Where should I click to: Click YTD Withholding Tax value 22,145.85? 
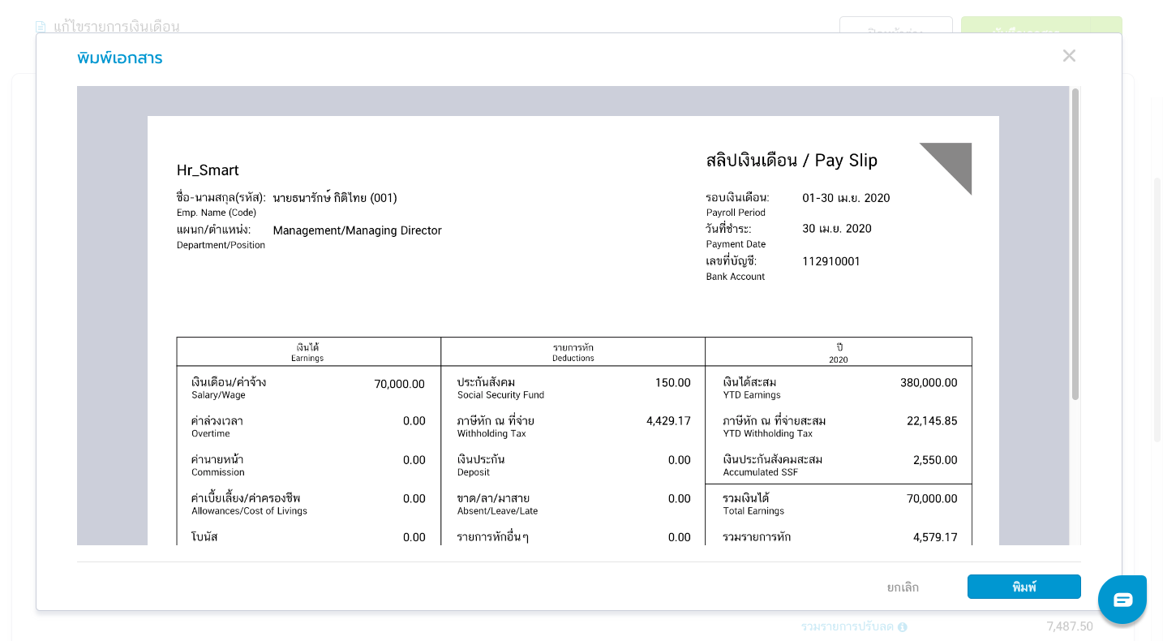coord(932,421)
